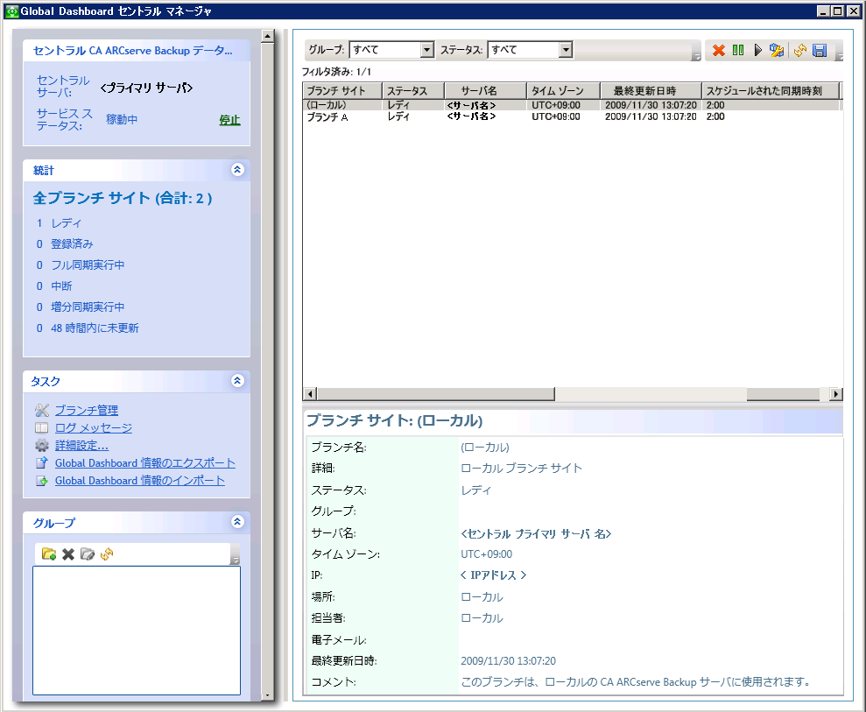Open branch configuration via the wrench icon
The width and height of the screenshot is (866, 712).
point(778,50)
